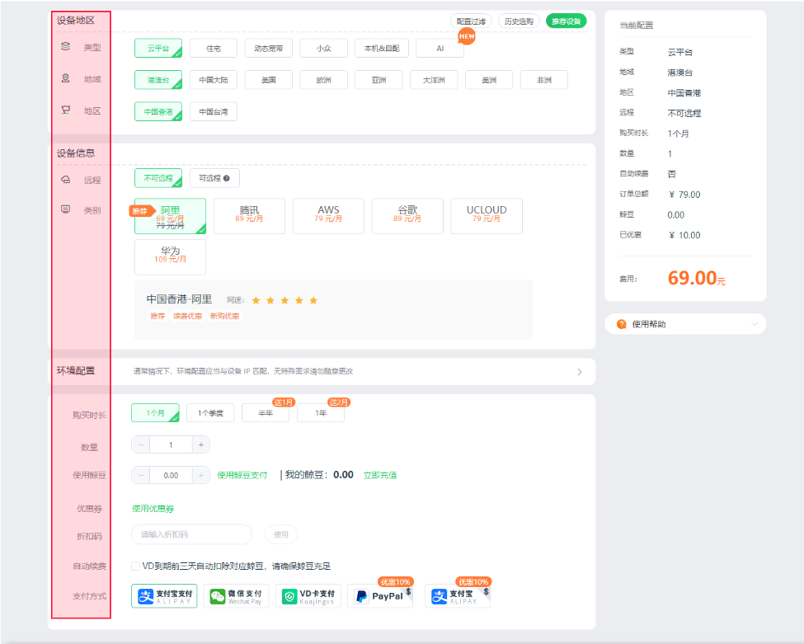Increase 使用鲸豆 amount with plus

click(201, 475)
